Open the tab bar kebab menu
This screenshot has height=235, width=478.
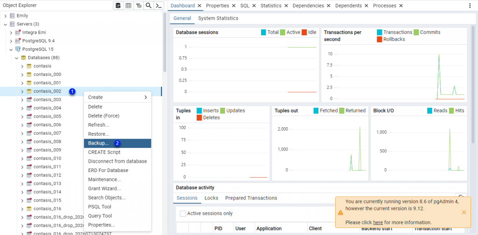(470, 6)
